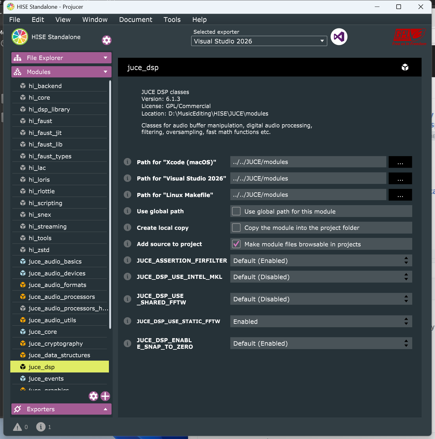Image resolution: width=435 pixels, height=439 pixels.
Task: Click the warning triangle icon in status bar
Action: [x=17, y=427]
